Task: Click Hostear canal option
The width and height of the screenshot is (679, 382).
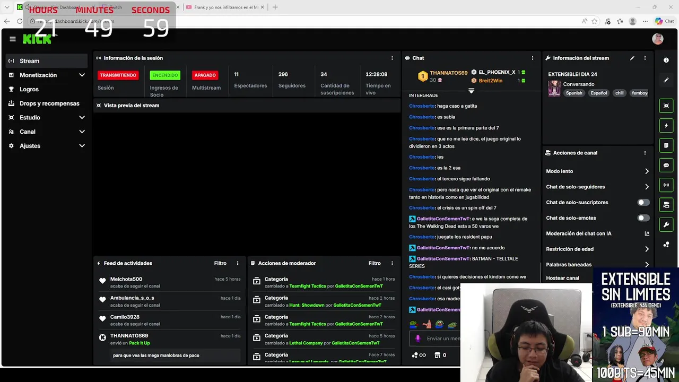Action: coord(563,278)
